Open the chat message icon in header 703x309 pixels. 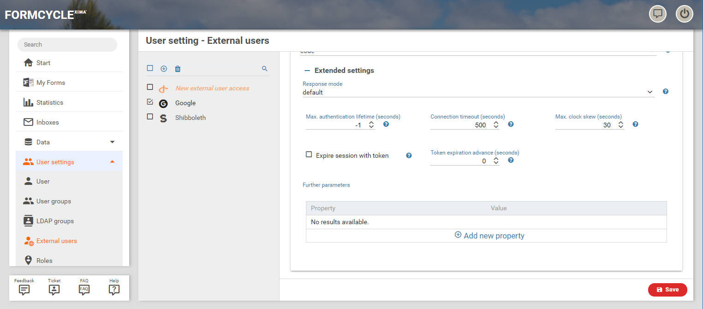pyautogui.click(x=658, y=14)
